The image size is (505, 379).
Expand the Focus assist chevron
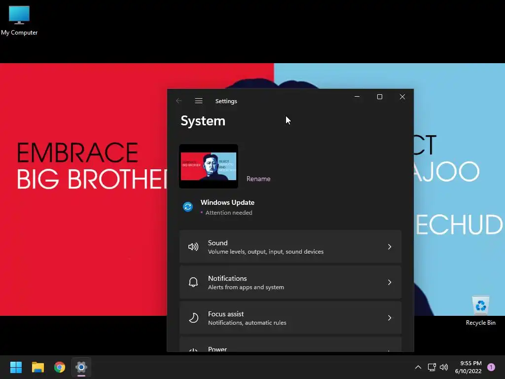(390, 318)
